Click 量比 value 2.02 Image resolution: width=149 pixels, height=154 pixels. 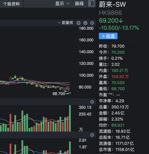115,65
